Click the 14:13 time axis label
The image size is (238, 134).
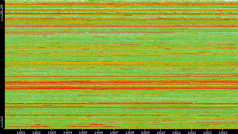207,133
